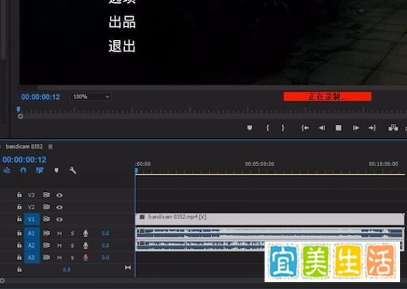Mark In point in program monitor

268,128
